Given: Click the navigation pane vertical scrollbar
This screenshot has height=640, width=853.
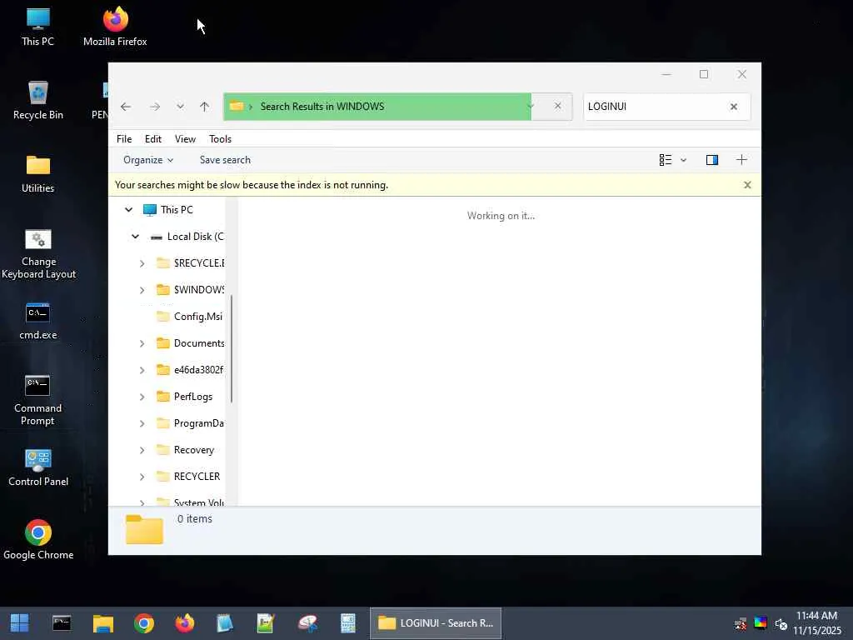Looking at the screenshot, I should pos(232,348).
